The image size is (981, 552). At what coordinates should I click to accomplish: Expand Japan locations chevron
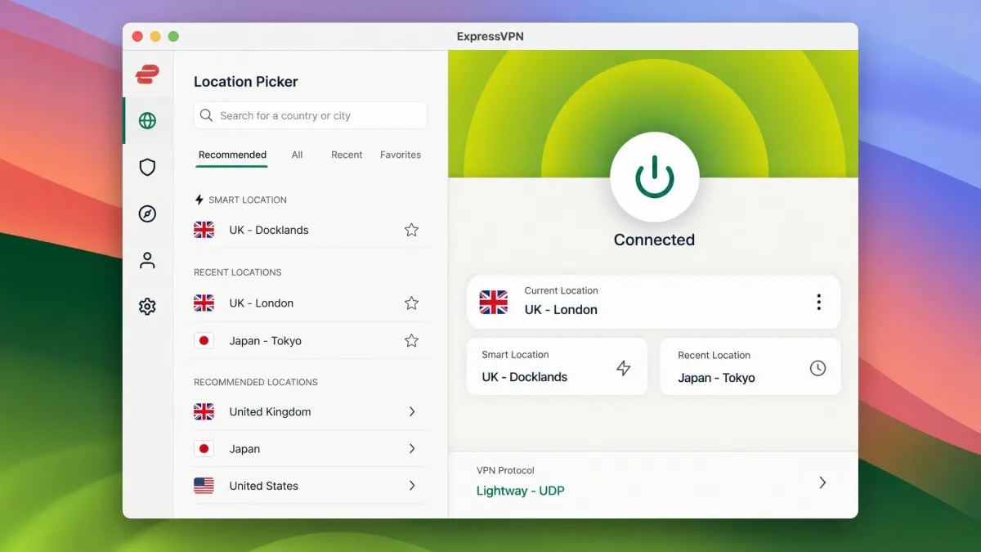(x=412, y=448)
